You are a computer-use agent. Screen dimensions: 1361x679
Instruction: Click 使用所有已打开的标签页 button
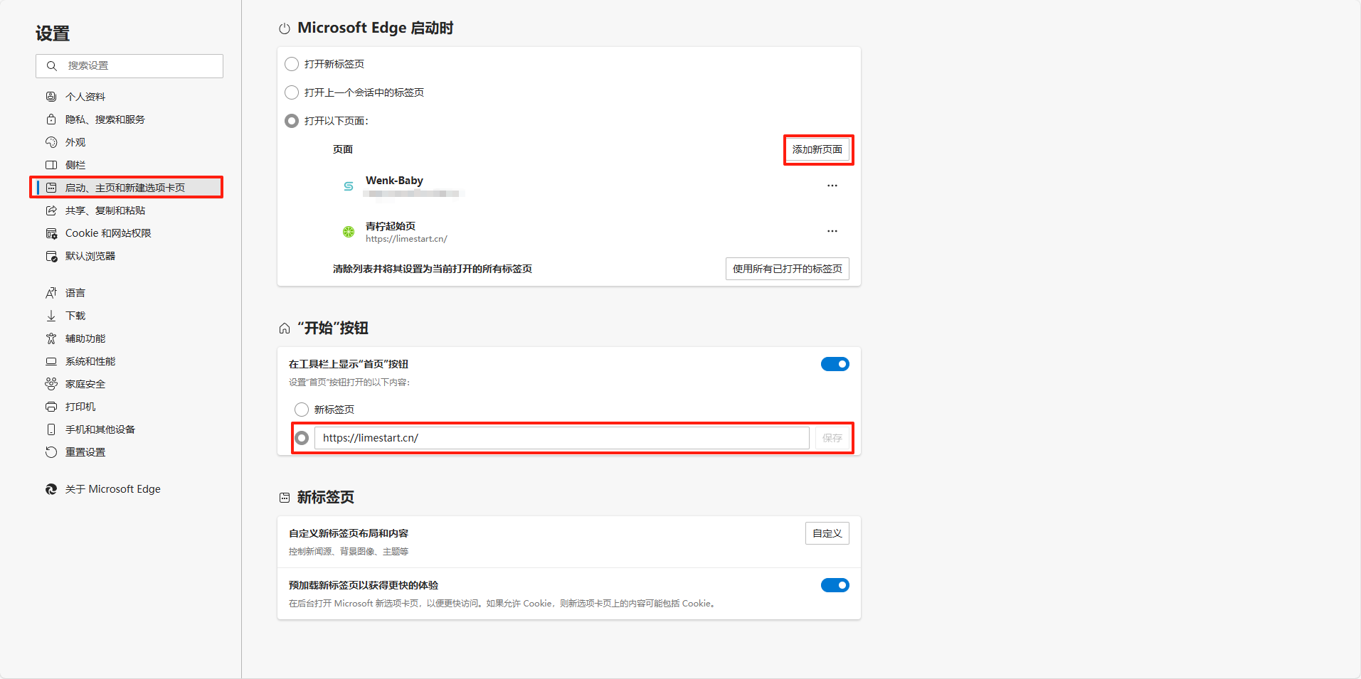tap(788, 269)
